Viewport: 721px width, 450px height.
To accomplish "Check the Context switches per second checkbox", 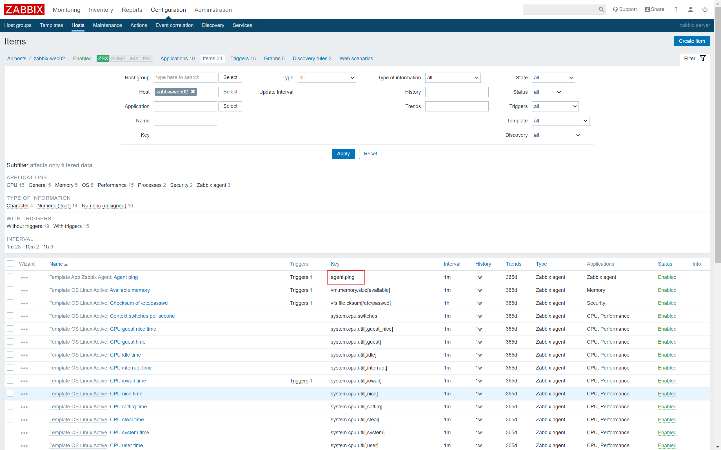I will tap(10, 315).
